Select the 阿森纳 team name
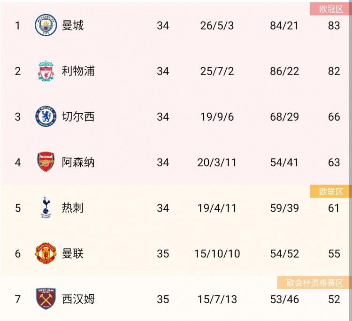This screenshot has width=352, height=321. 78,162
